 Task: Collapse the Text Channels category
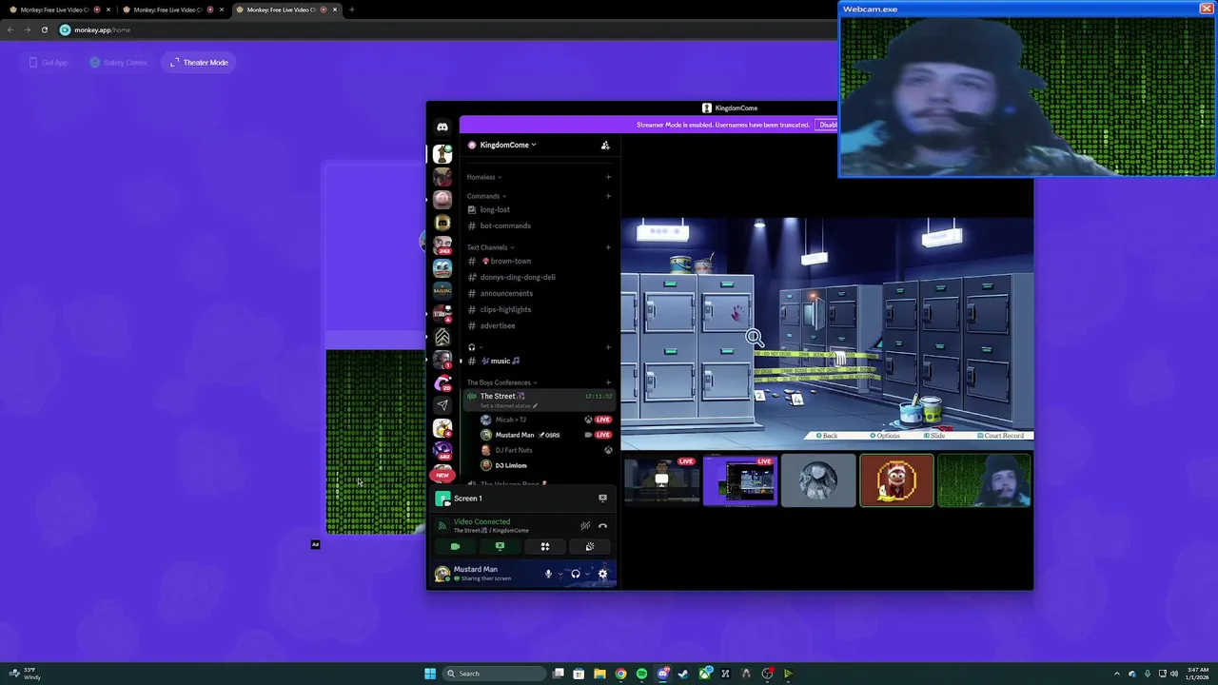(490, 247)
